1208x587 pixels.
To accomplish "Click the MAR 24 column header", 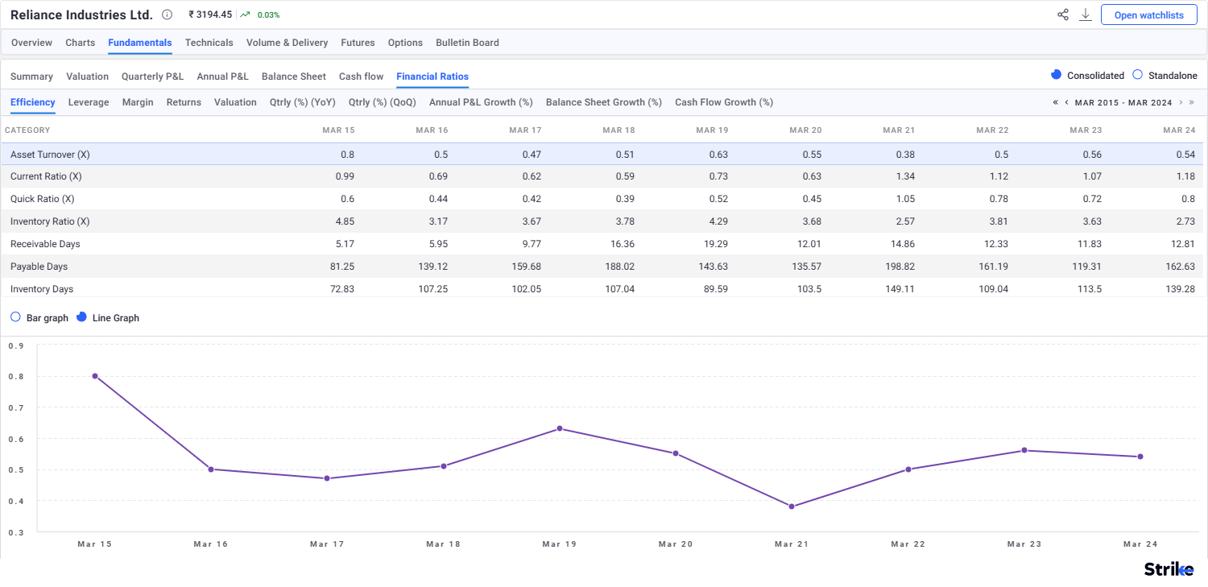I will point(1179,130).
